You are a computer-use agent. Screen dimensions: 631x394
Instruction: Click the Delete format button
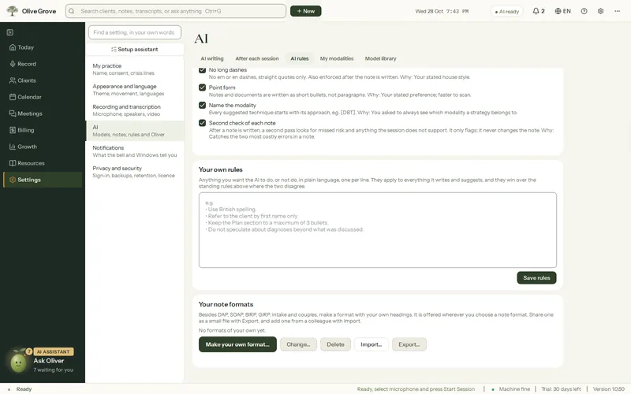[x=335, y=344]
